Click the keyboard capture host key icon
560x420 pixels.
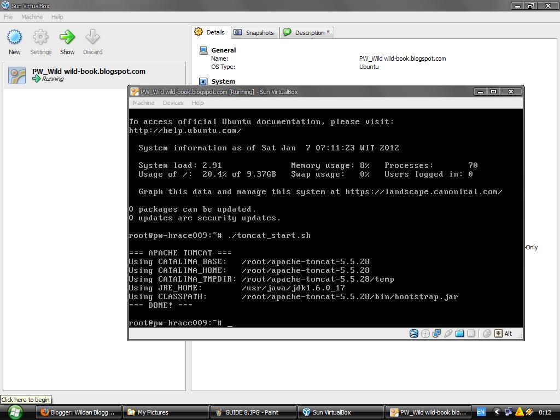[498, 334]
